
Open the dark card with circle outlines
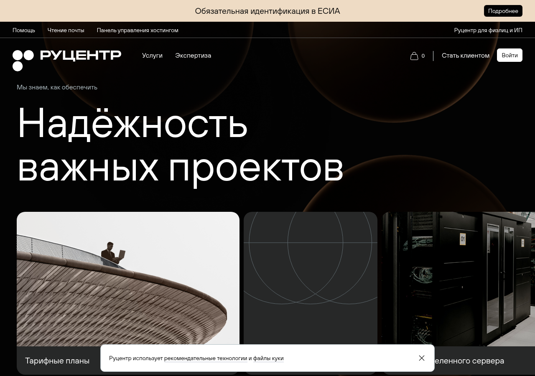[311, 293]
